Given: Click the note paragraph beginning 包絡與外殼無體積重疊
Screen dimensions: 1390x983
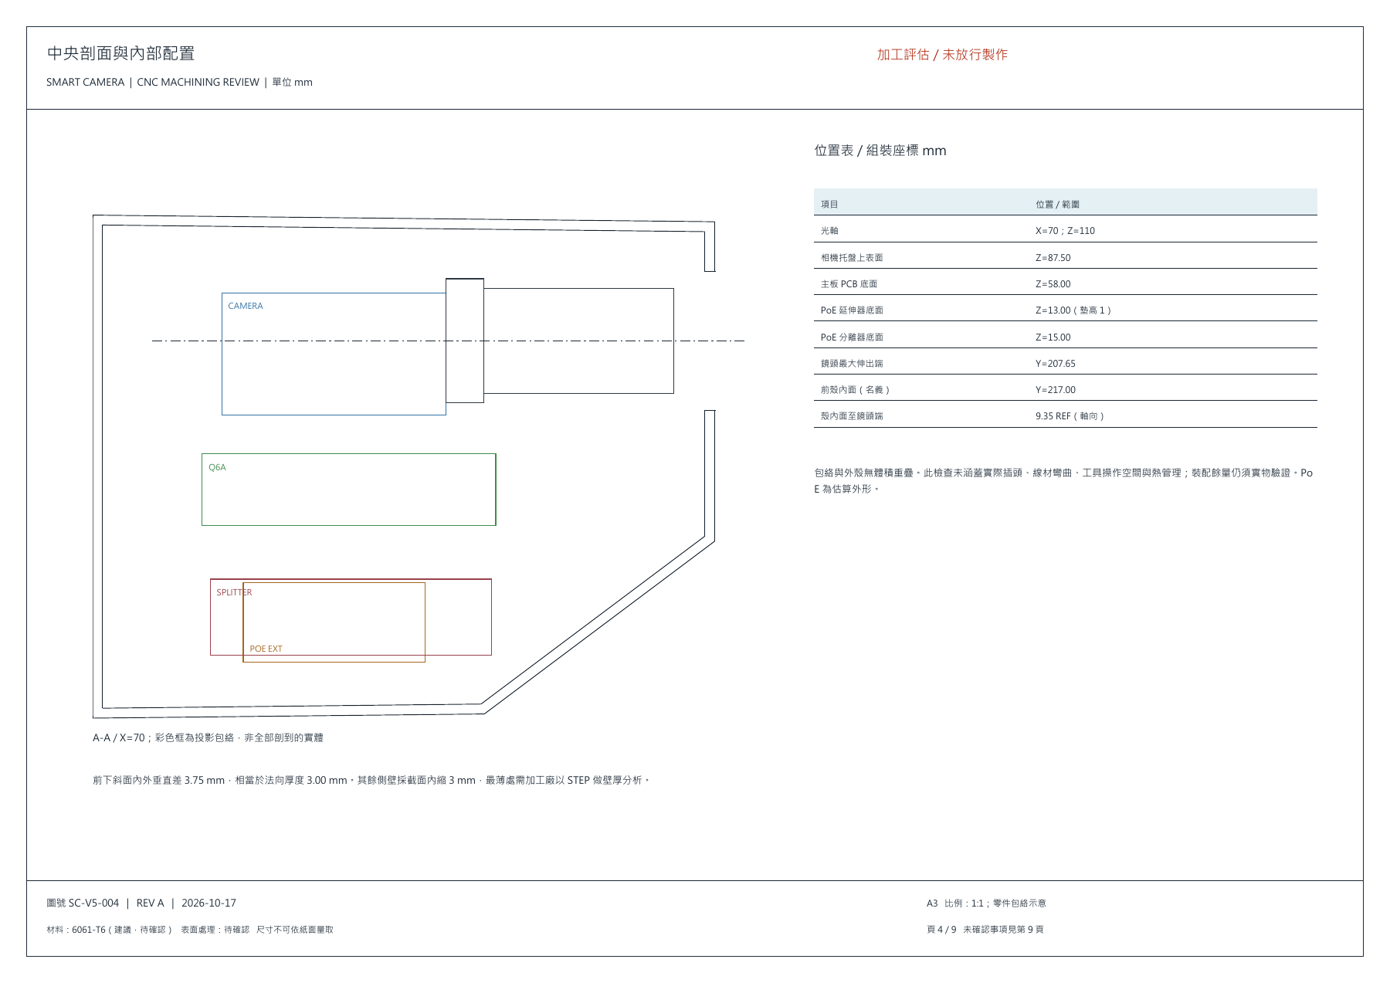Looking at the screenshot, I should coord(1063,480).
